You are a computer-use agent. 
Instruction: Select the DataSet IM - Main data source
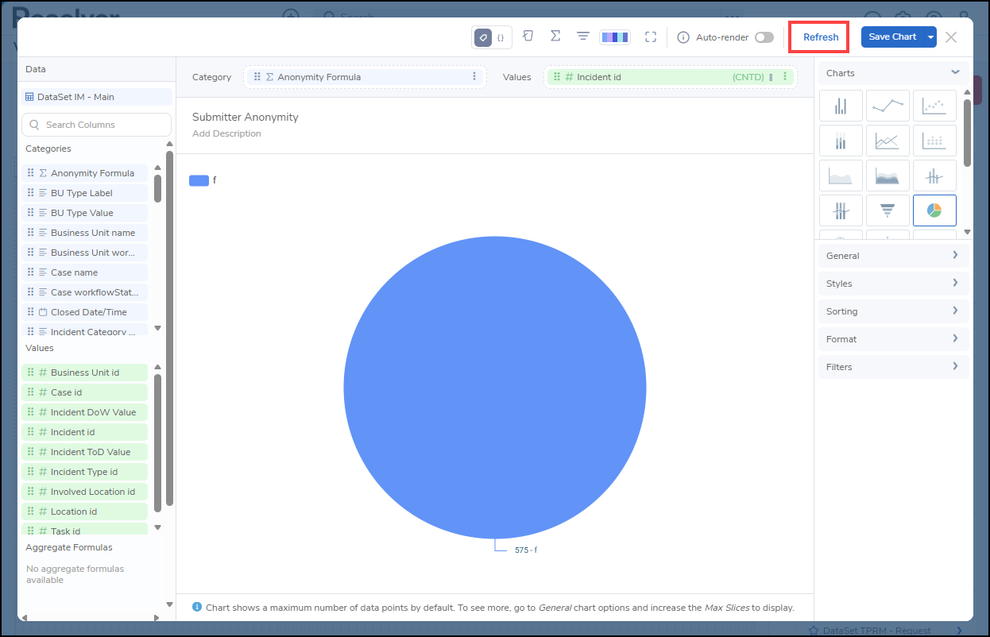(96, 97)
